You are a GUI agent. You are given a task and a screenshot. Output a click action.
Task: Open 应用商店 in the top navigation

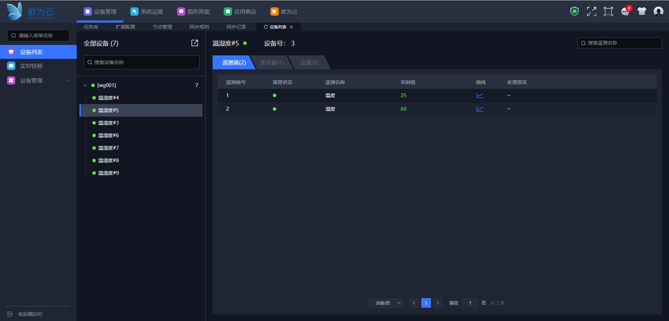240,11
